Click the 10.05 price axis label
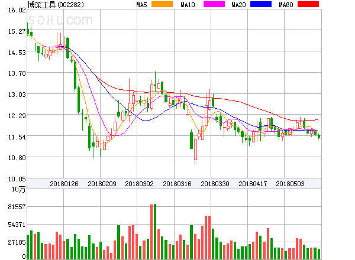 [x=17, y=179]
